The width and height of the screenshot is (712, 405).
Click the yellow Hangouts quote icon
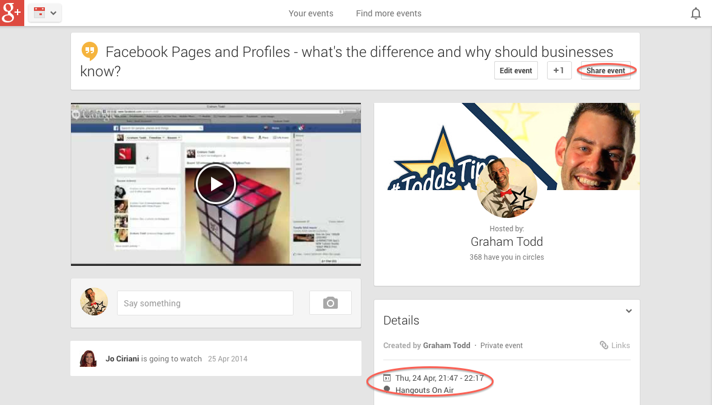pos(89,51)
